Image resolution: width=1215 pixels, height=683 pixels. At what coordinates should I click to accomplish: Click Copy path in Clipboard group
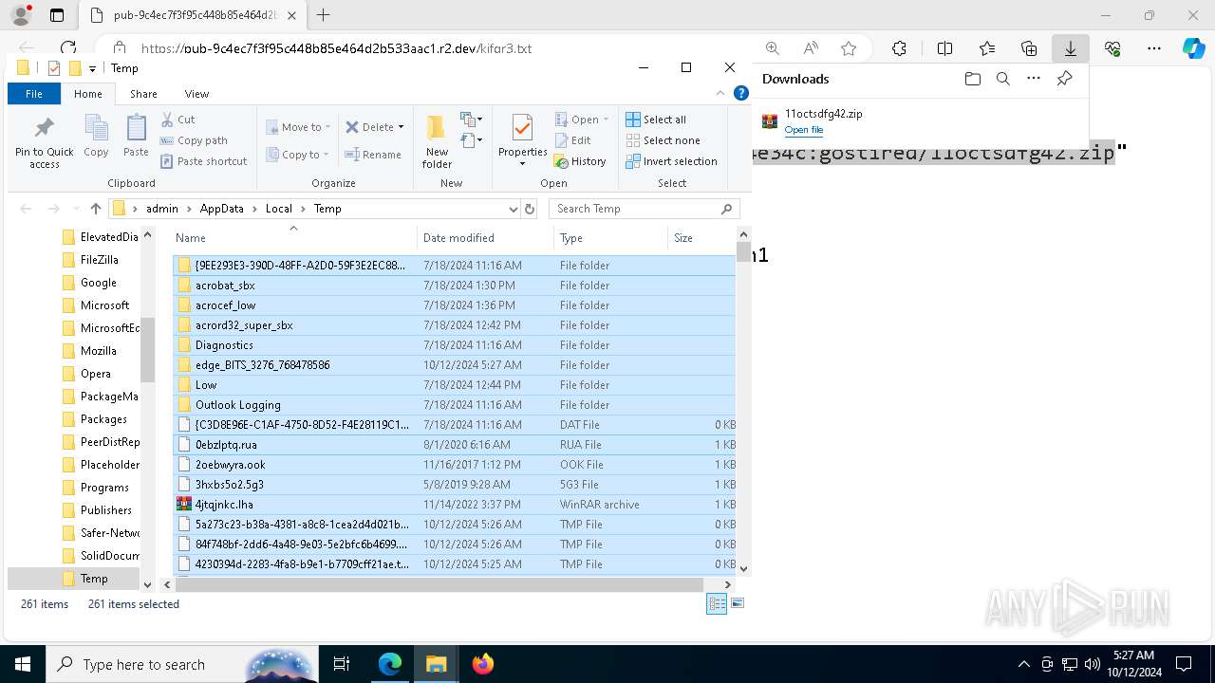click(x=195, y=140)
